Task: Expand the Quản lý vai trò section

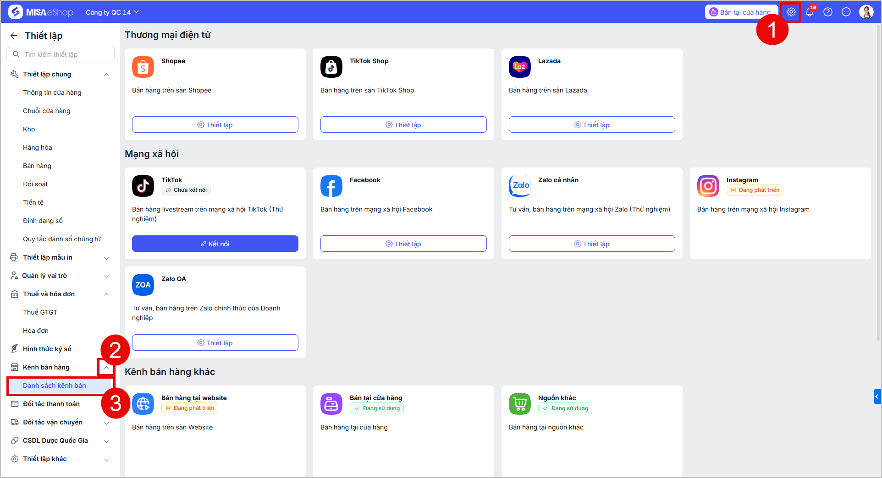Action: click(106, 276)
